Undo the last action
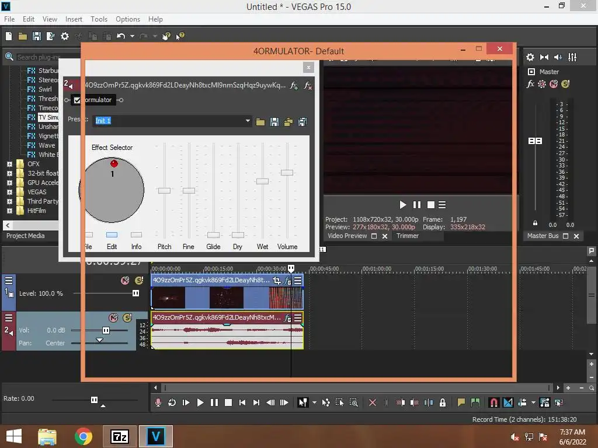This screenshot has width=598, height=448. pyautogui.click(x=121, y=36)
